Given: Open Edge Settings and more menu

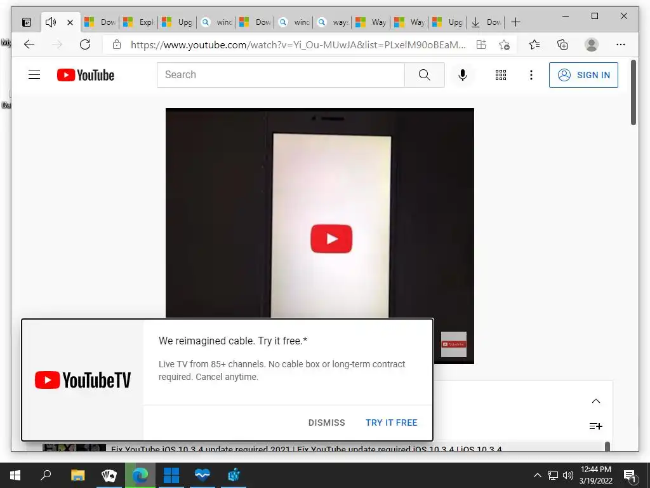Looking at the screenshot, I should [621, 44].
